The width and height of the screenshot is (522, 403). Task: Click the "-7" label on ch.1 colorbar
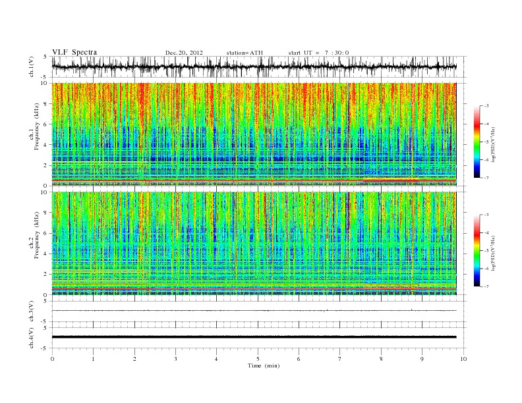486,178
